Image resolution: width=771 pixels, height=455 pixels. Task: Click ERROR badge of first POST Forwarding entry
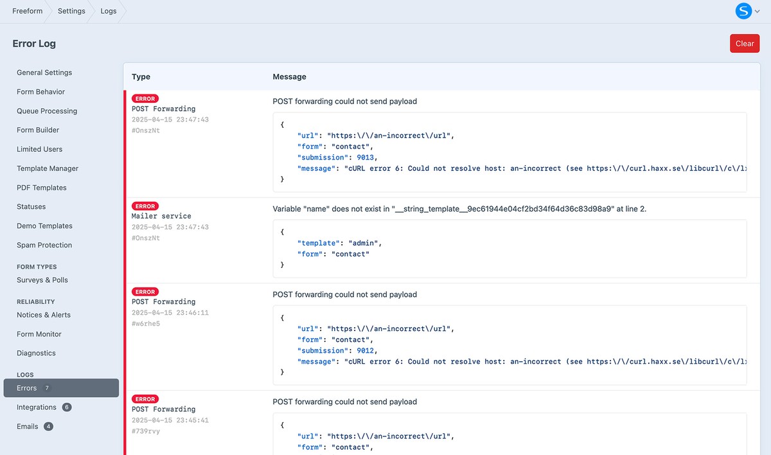(x=145, y=99)
